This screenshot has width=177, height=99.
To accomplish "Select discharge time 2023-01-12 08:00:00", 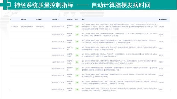I will pyautogui.click(x=58, y=35).
